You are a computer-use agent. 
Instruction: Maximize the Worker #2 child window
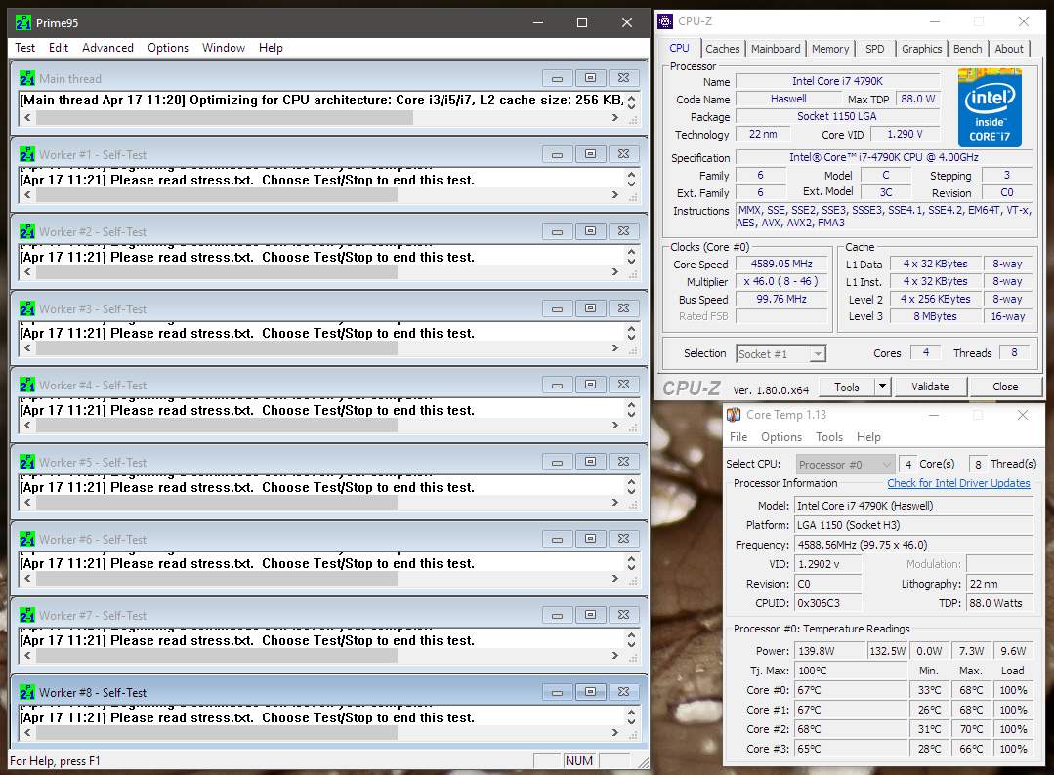click(590, 231)
